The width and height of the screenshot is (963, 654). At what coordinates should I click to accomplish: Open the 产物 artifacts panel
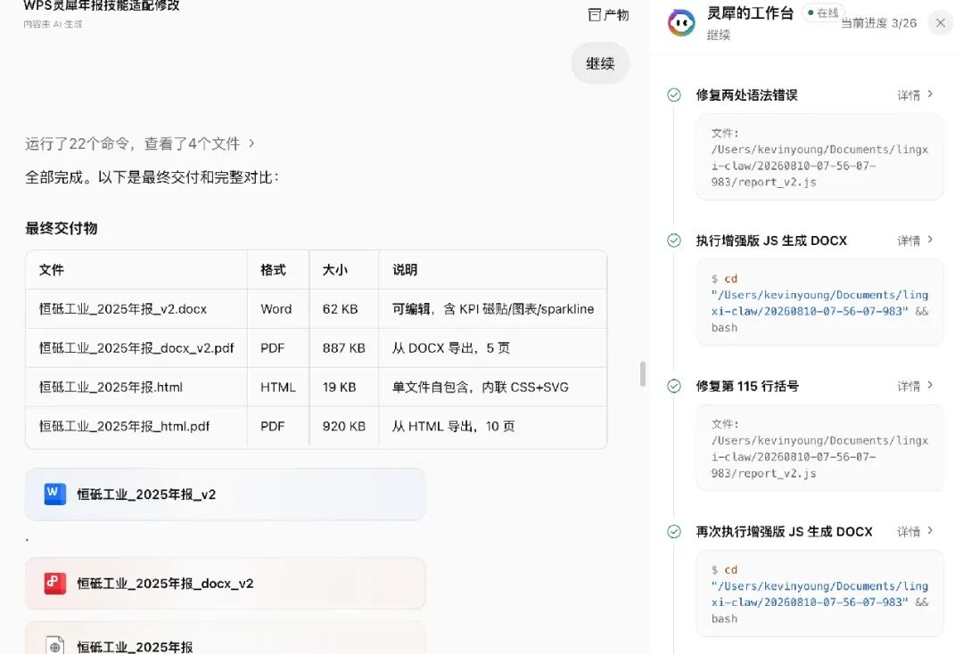(608, 15)
